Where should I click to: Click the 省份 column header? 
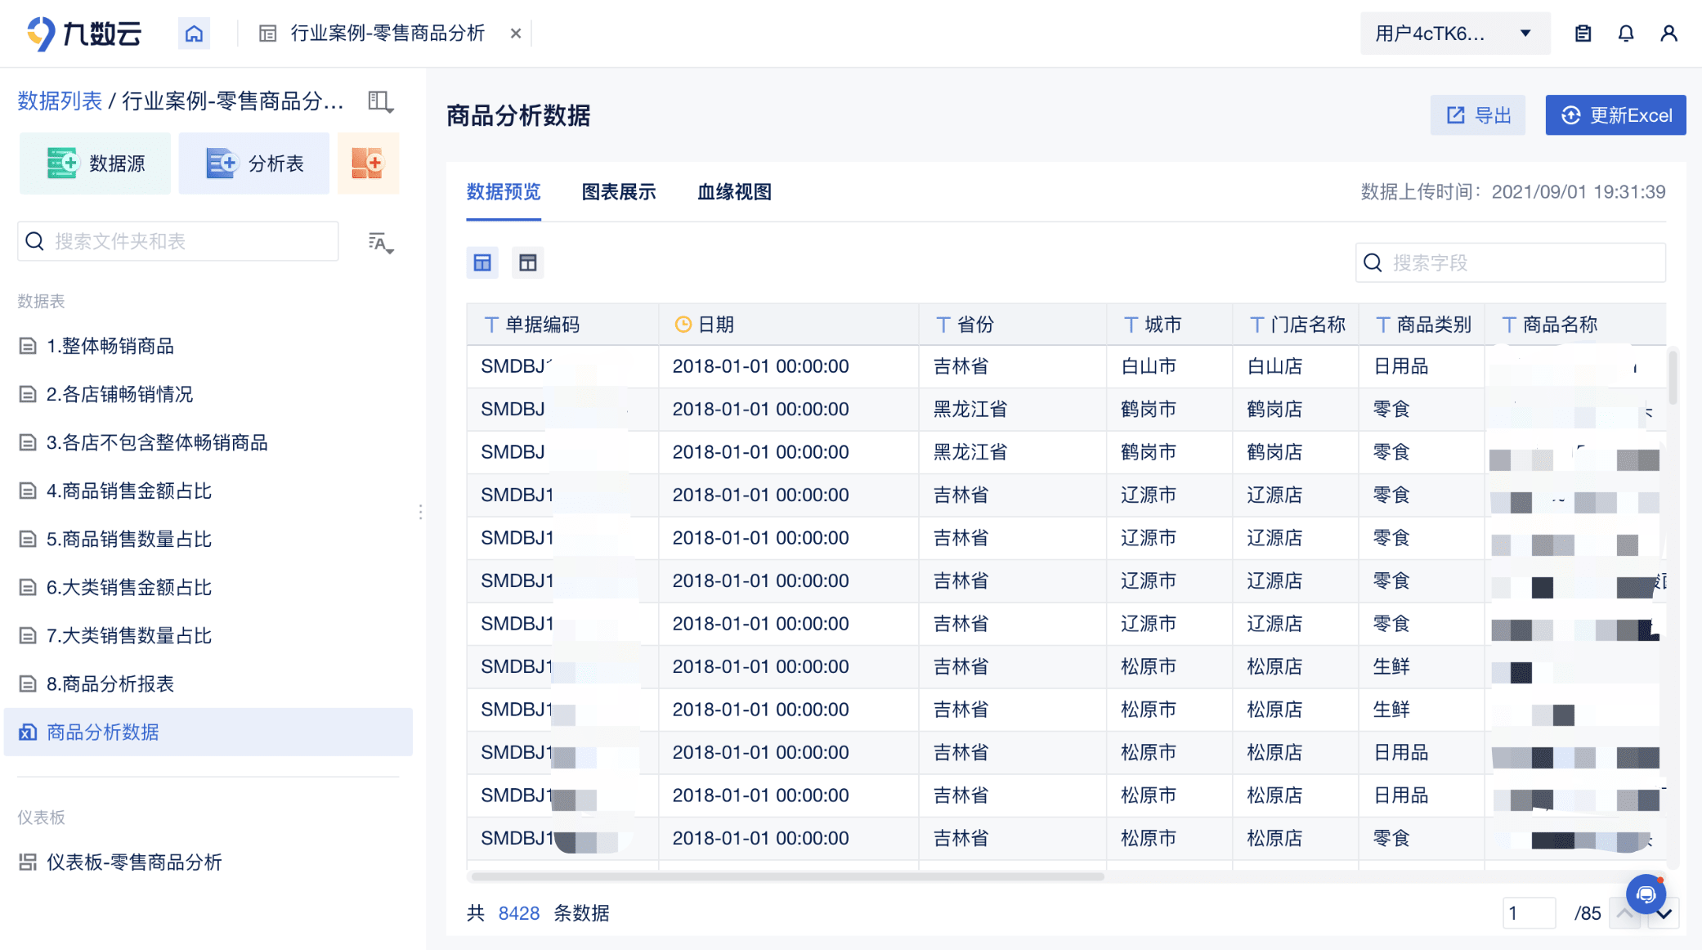tap(1013, 325)
